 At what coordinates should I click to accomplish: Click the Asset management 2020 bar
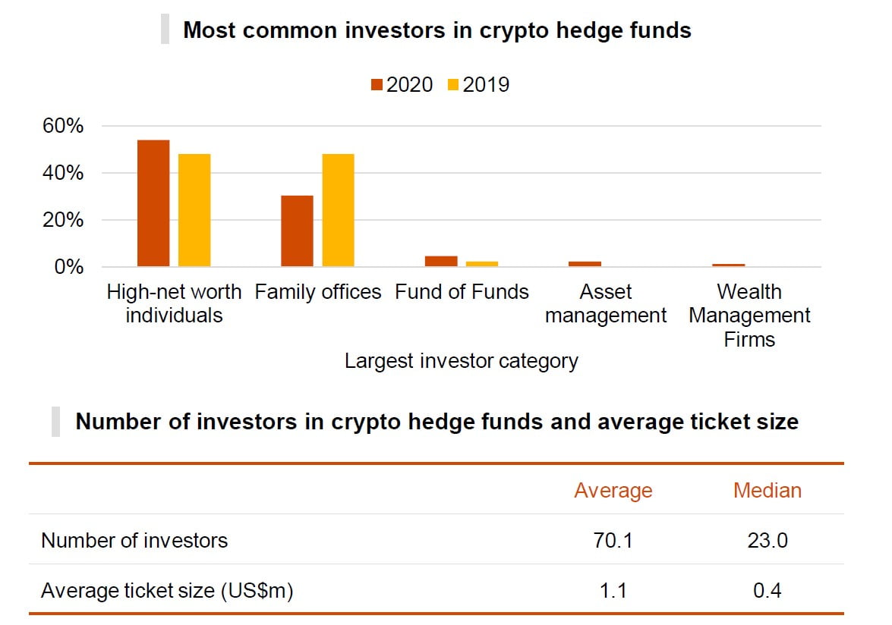pos(585,264)
